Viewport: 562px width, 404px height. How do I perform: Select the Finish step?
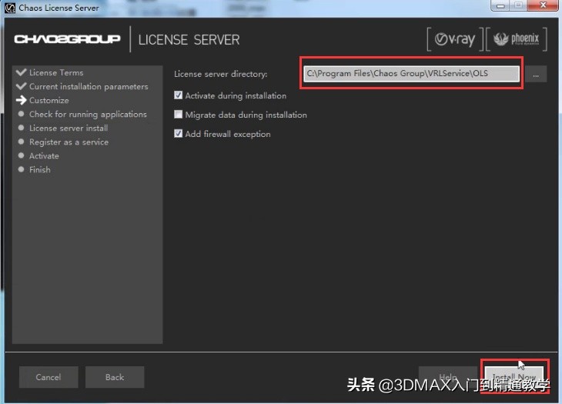(40, 170)
